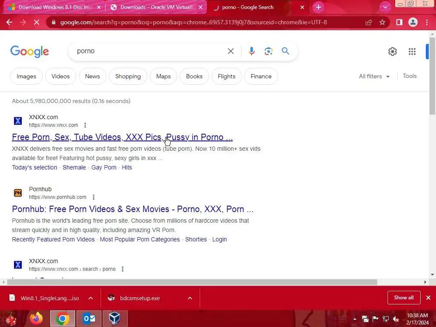Open three-dot menu beside search › porno URL

click(x=123, y=269)
